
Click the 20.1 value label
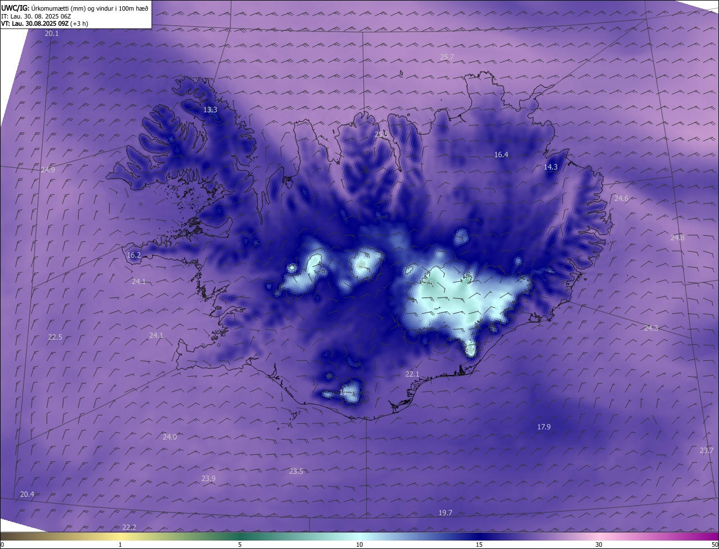point(52,34)
